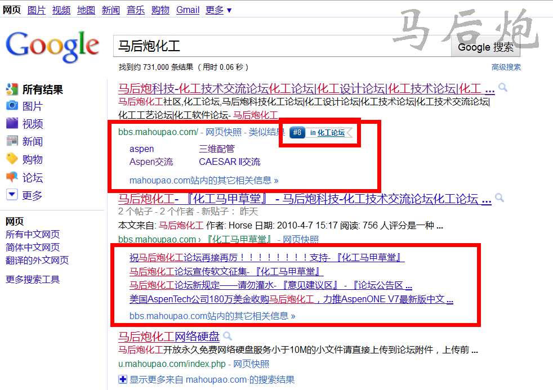This screenshot has height=390, width=553.
Task: Select 所有结果 label in sidebar
Action: tap(43, 89)
